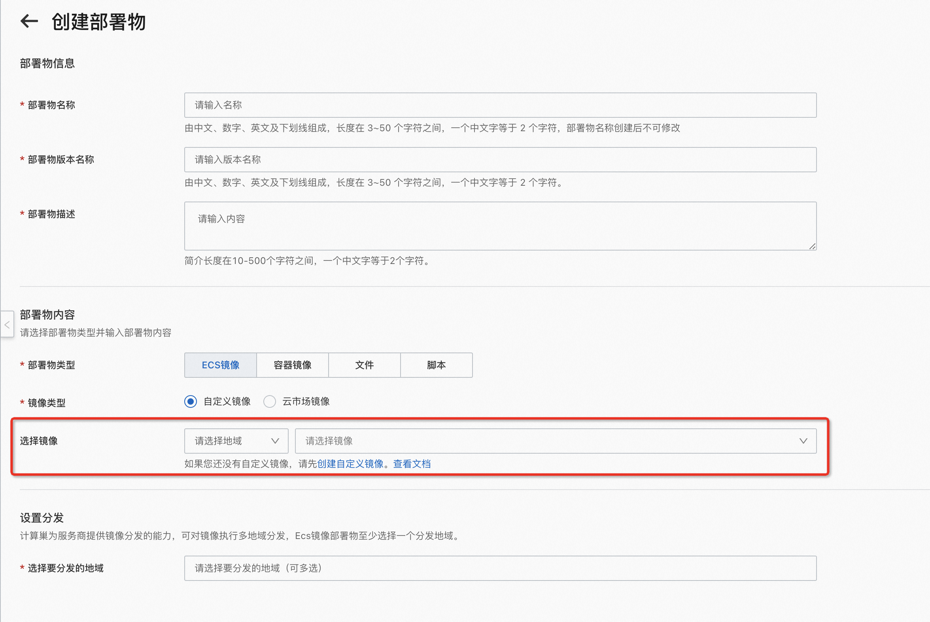Click the 云市场镜像 label text
This screenshot has height=622, width=930.
point(306,401)
